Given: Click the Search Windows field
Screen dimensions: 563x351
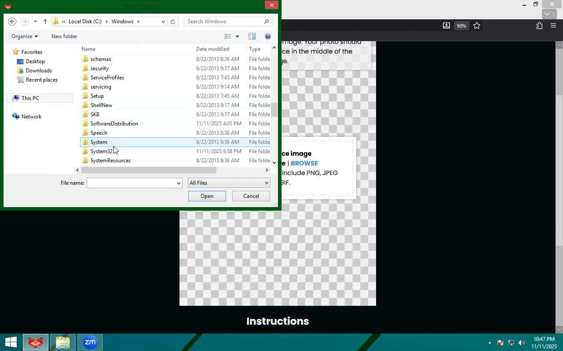Looking at the screenshot, I should point(224,21).
